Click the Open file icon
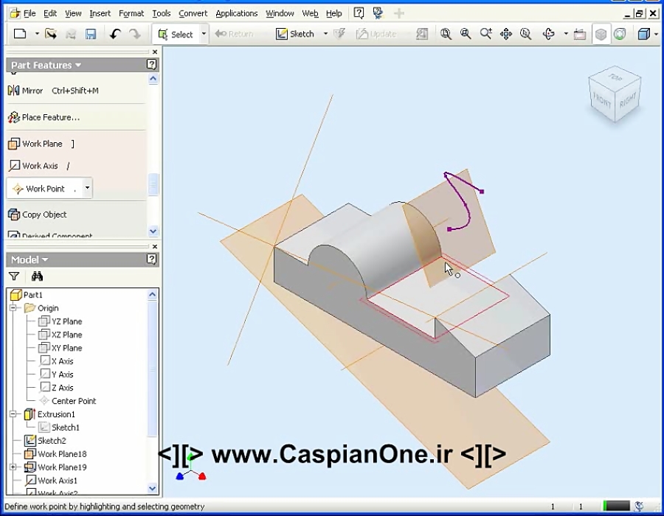This screenshot has width=664, height=516. 51,34
